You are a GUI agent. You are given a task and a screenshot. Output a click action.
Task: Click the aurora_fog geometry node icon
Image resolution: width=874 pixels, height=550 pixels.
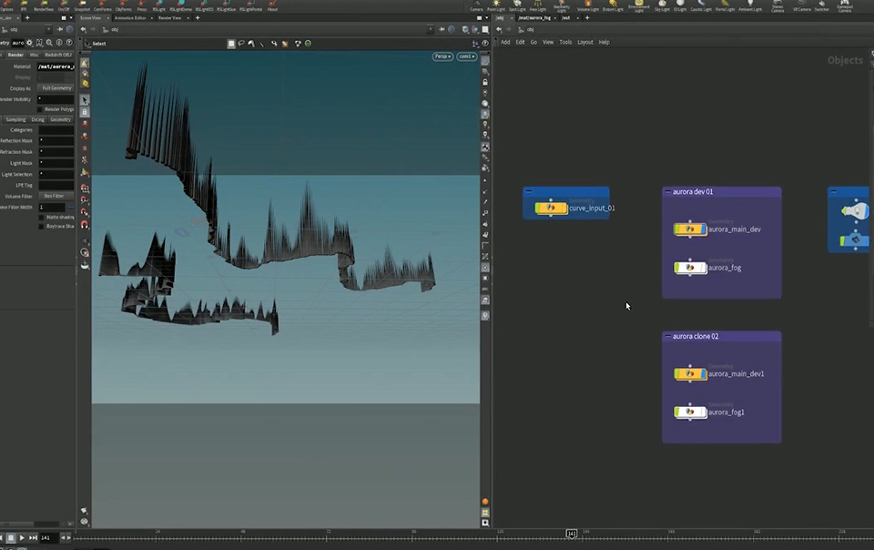[x=689, y=268]
